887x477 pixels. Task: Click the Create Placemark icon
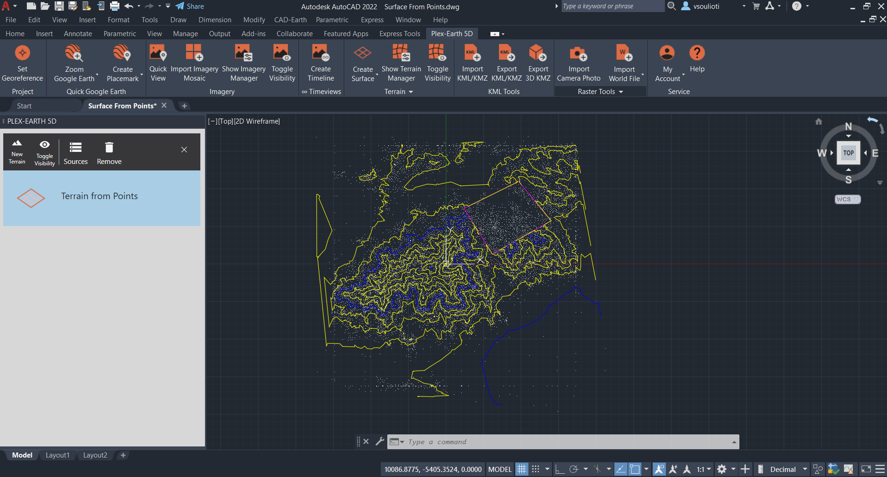pos(122,53)
